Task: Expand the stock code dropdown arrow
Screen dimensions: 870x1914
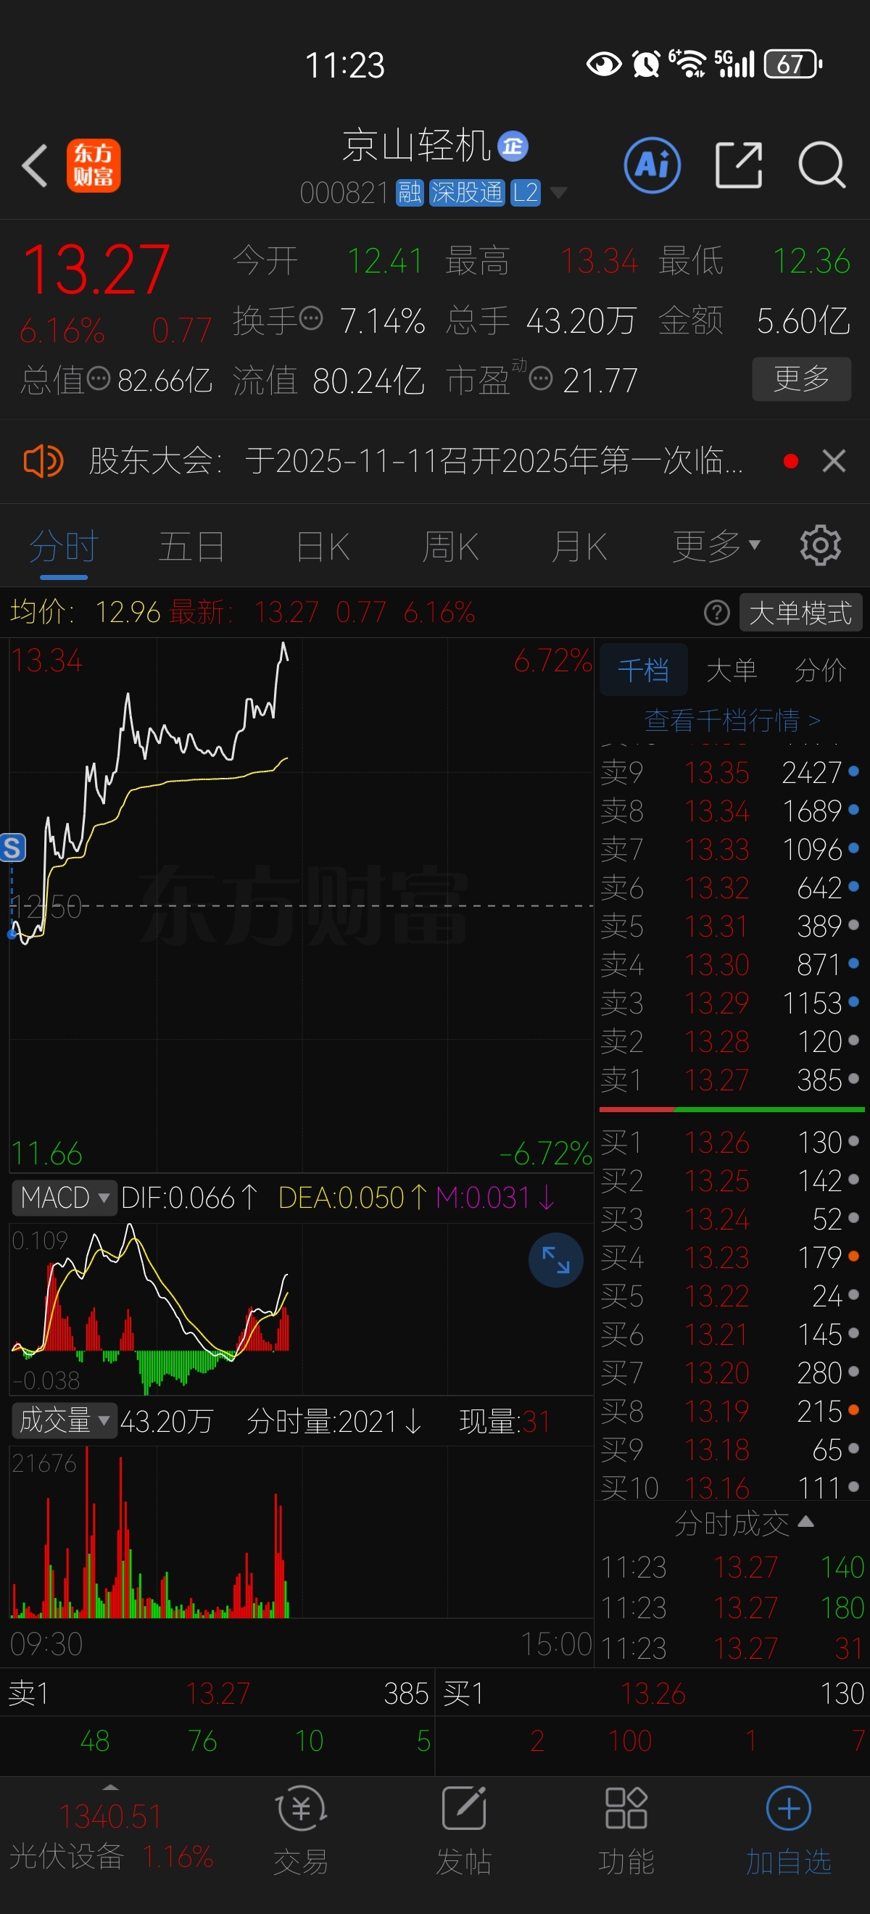Action: pyautogui.click(x=558, y=193)
